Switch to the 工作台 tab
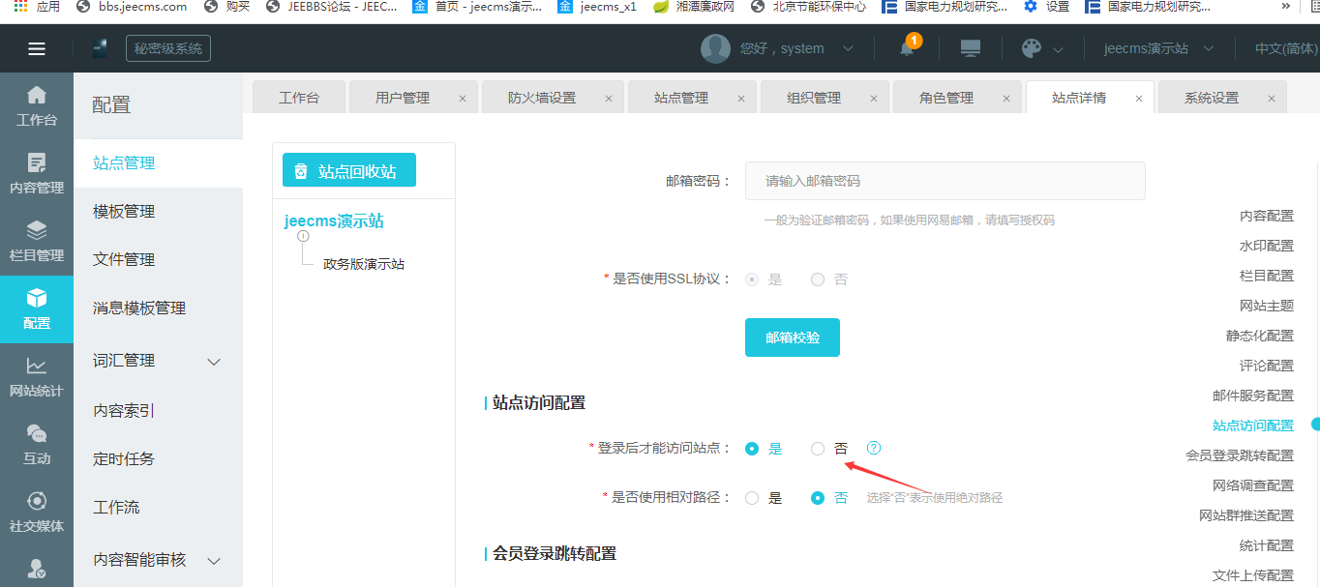The image size is (1320, 587). click(298, 98)
